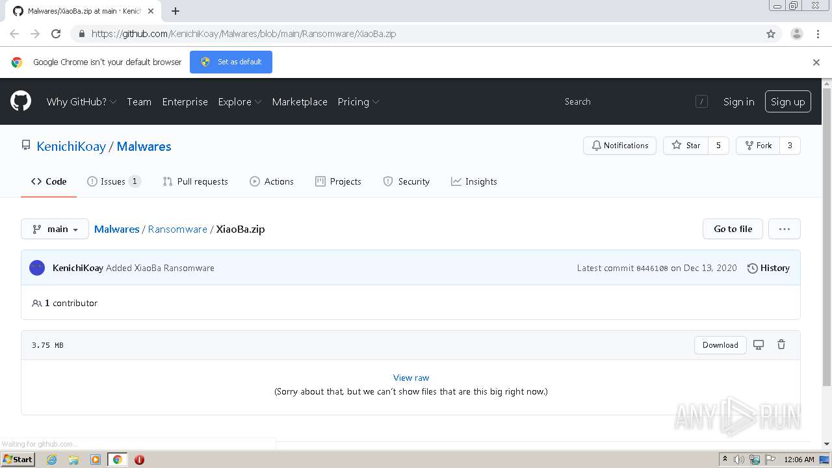This screenshot has width=832, height=468.
Task: Click the browser address bar URL
Action: click(244, 34)
